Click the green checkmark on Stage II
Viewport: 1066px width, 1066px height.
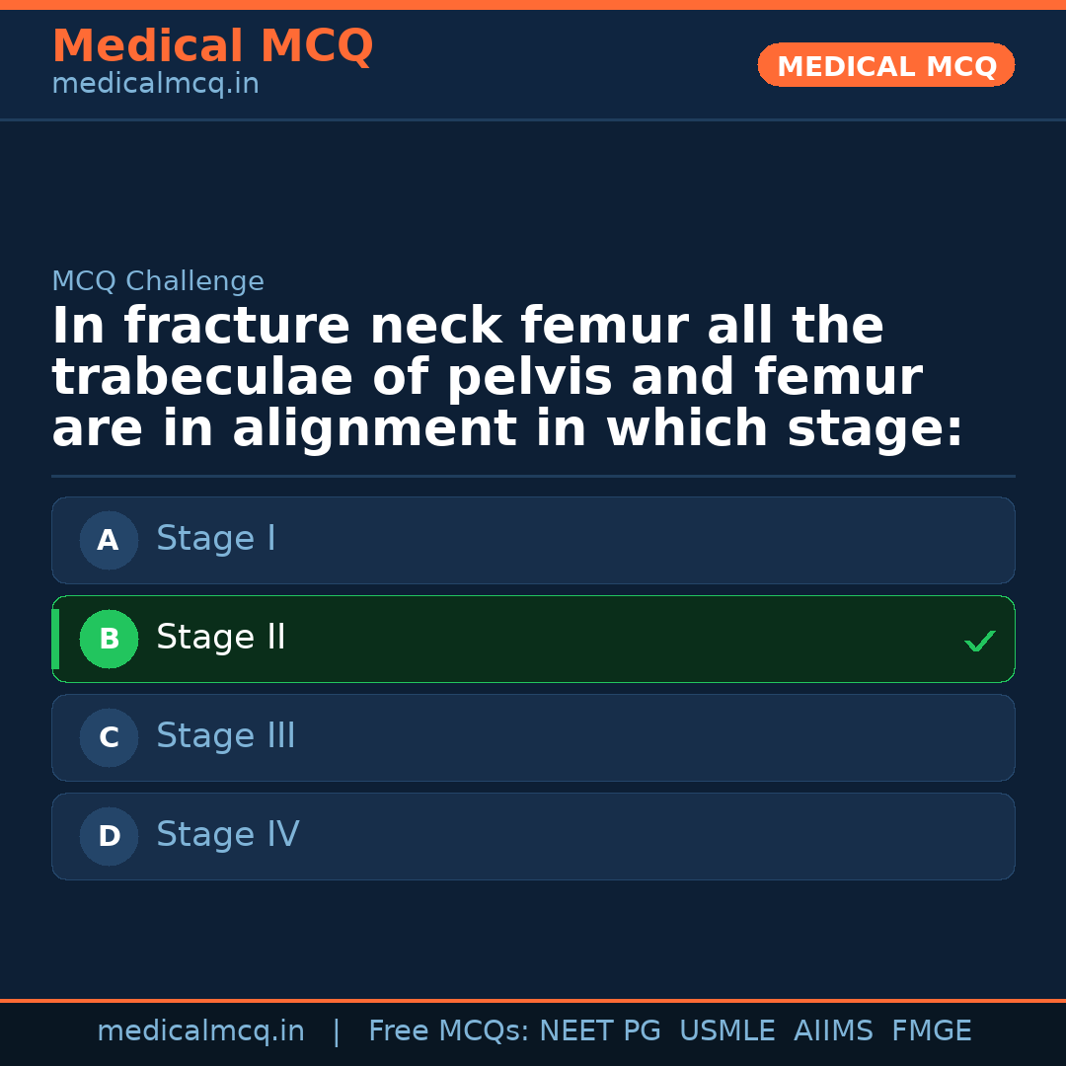point(980,640)
